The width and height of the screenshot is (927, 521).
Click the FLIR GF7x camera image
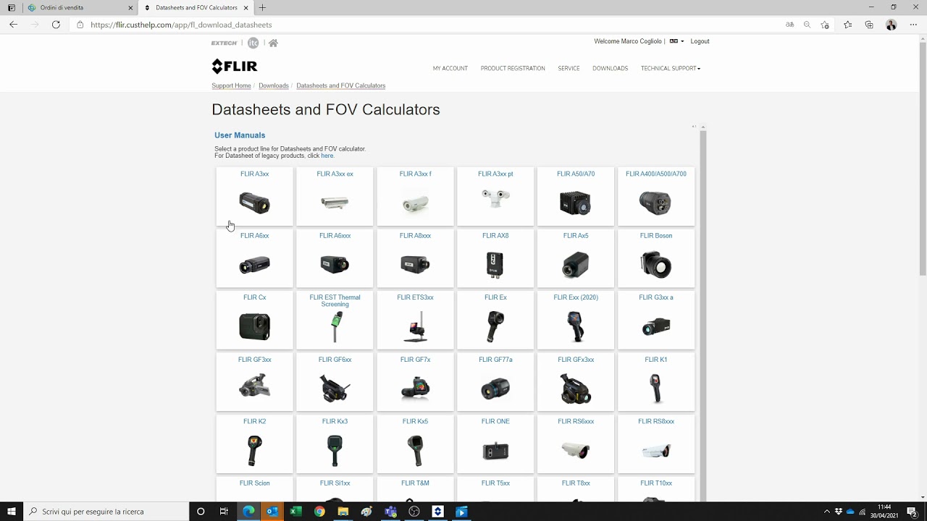tap(415, 389)
